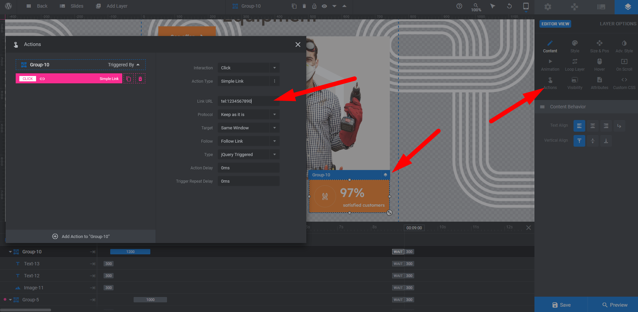This screenshot has width=638, height=312.
Task: Set vertical align to top
Action: click(579, 141)
